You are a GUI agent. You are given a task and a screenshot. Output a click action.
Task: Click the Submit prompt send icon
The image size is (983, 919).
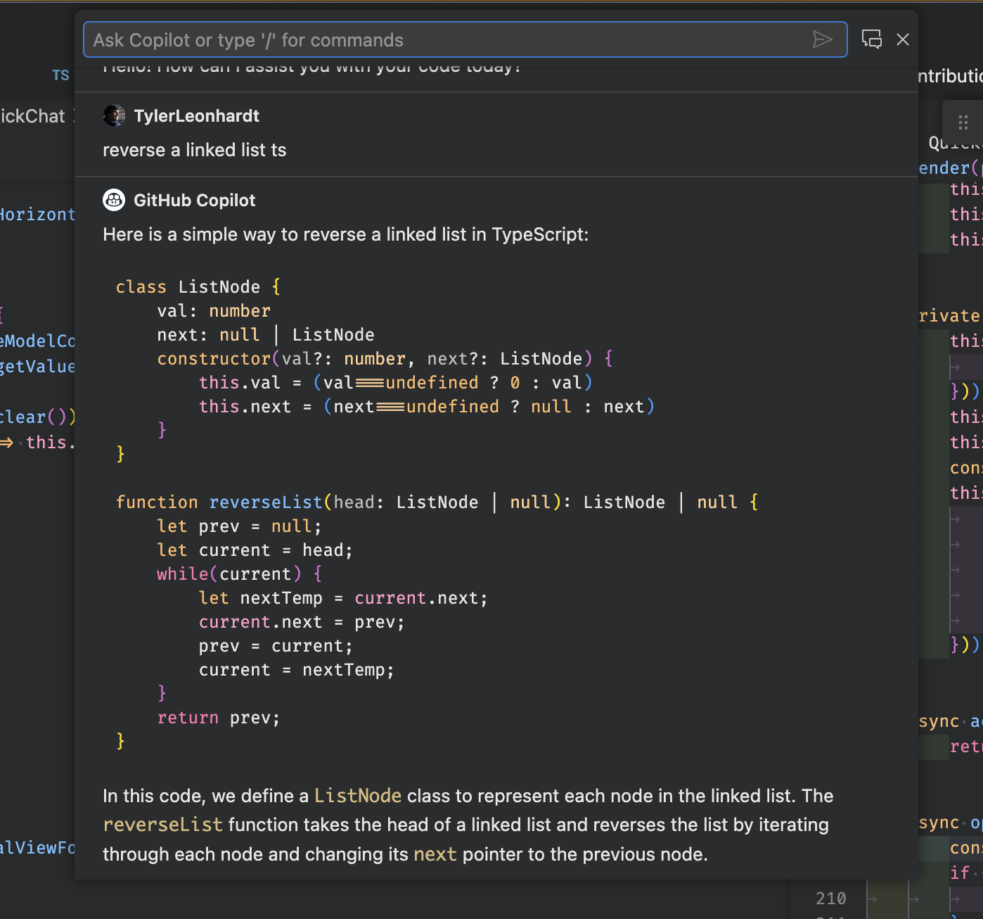pyautogui.click(x=823, y=39)
